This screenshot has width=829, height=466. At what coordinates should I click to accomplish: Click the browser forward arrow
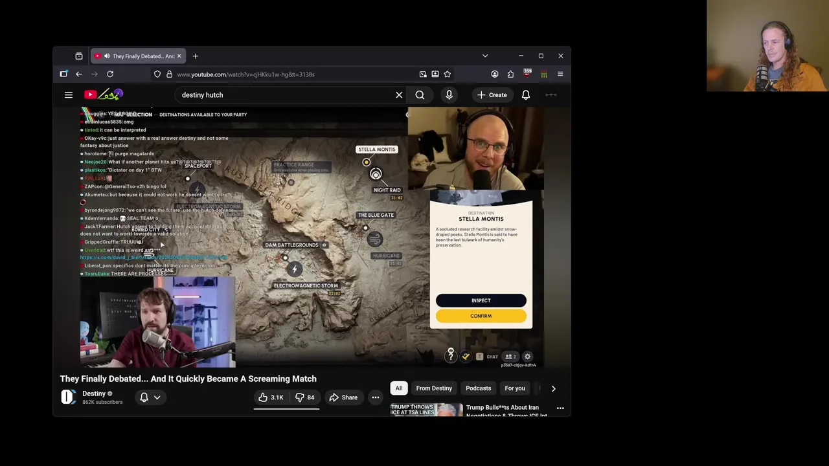point(95,74)
